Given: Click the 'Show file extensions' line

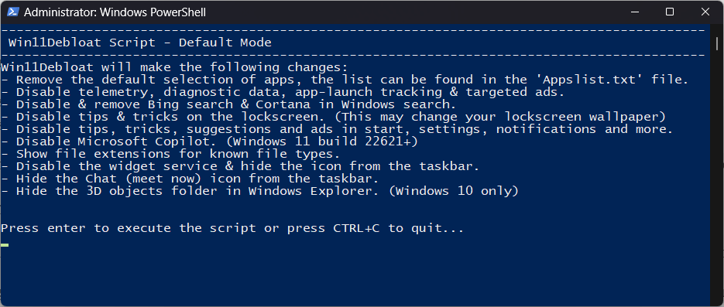Looking at the screenshot, I should [x=171, y=154].
